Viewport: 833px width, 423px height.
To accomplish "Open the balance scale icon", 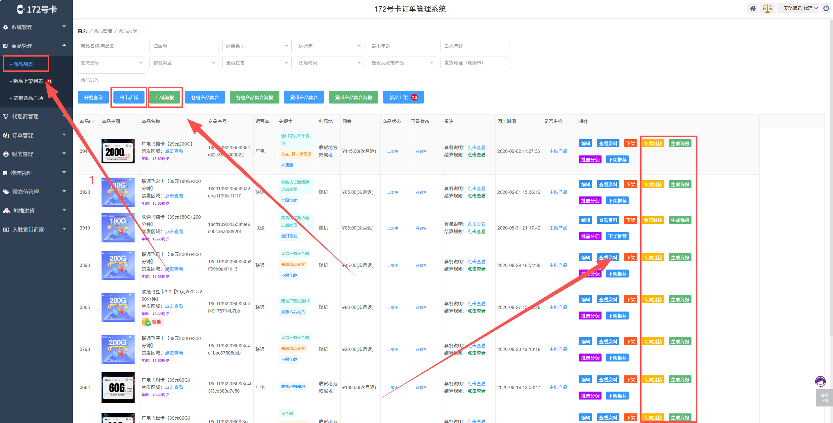I will tap(767, 8).
